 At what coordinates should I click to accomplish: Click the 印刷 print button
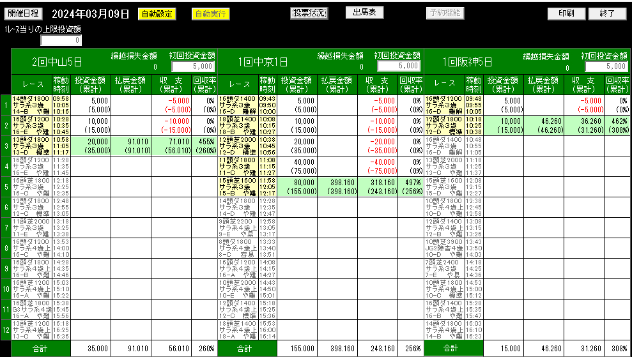(x=566, y=13)
